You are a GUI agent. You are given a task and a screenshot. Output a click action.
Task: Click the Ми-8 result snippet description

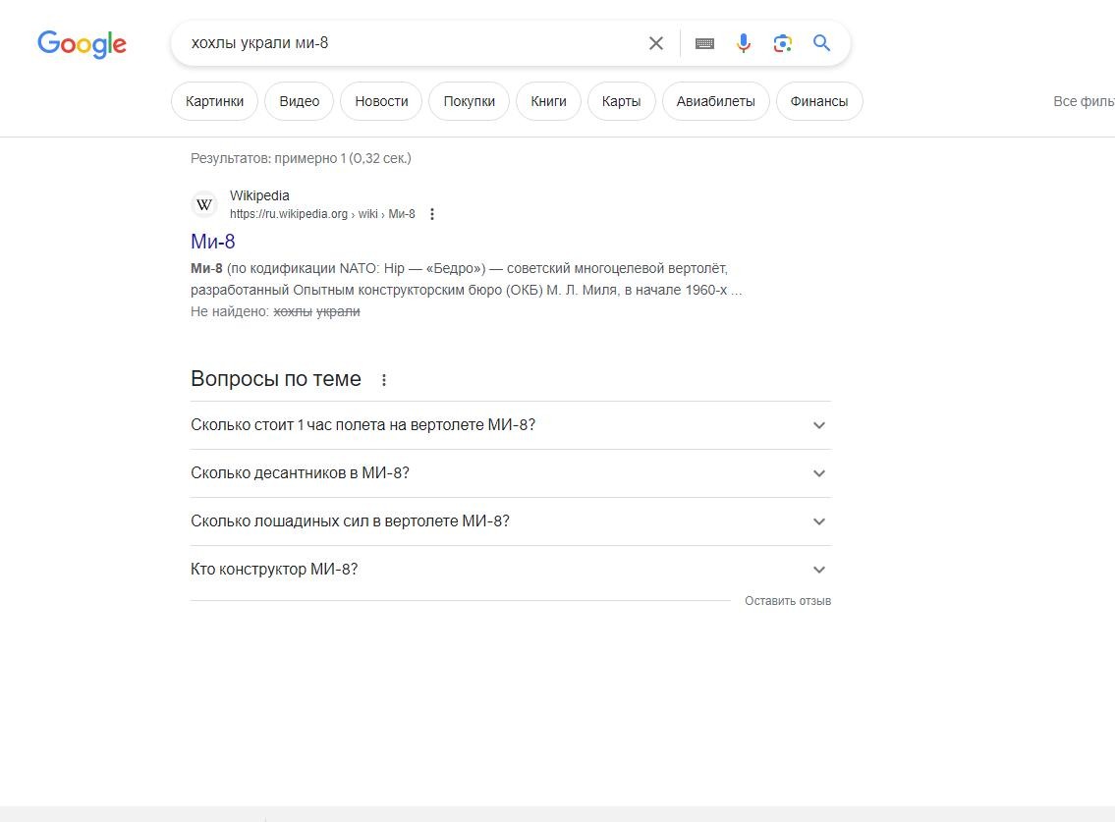click(x=466, y=280)
